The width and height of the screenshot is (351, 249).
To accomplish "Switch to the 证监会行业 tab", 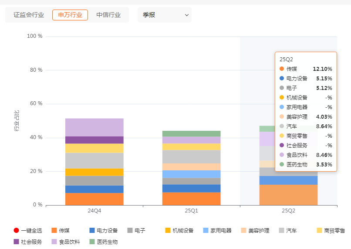I will click(29, 15).
